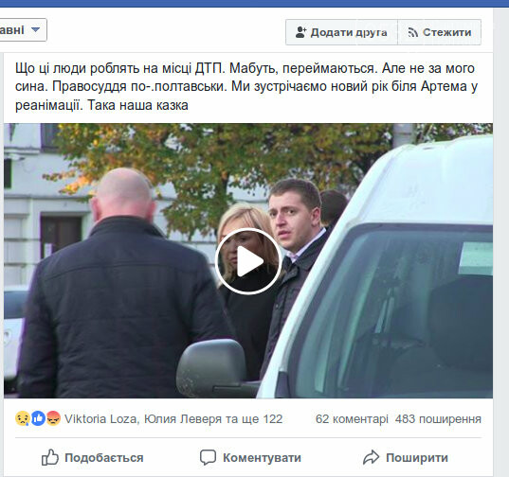Click the add-friend person icon
This screenshot has width=509, height=477.
coord(300,32)
